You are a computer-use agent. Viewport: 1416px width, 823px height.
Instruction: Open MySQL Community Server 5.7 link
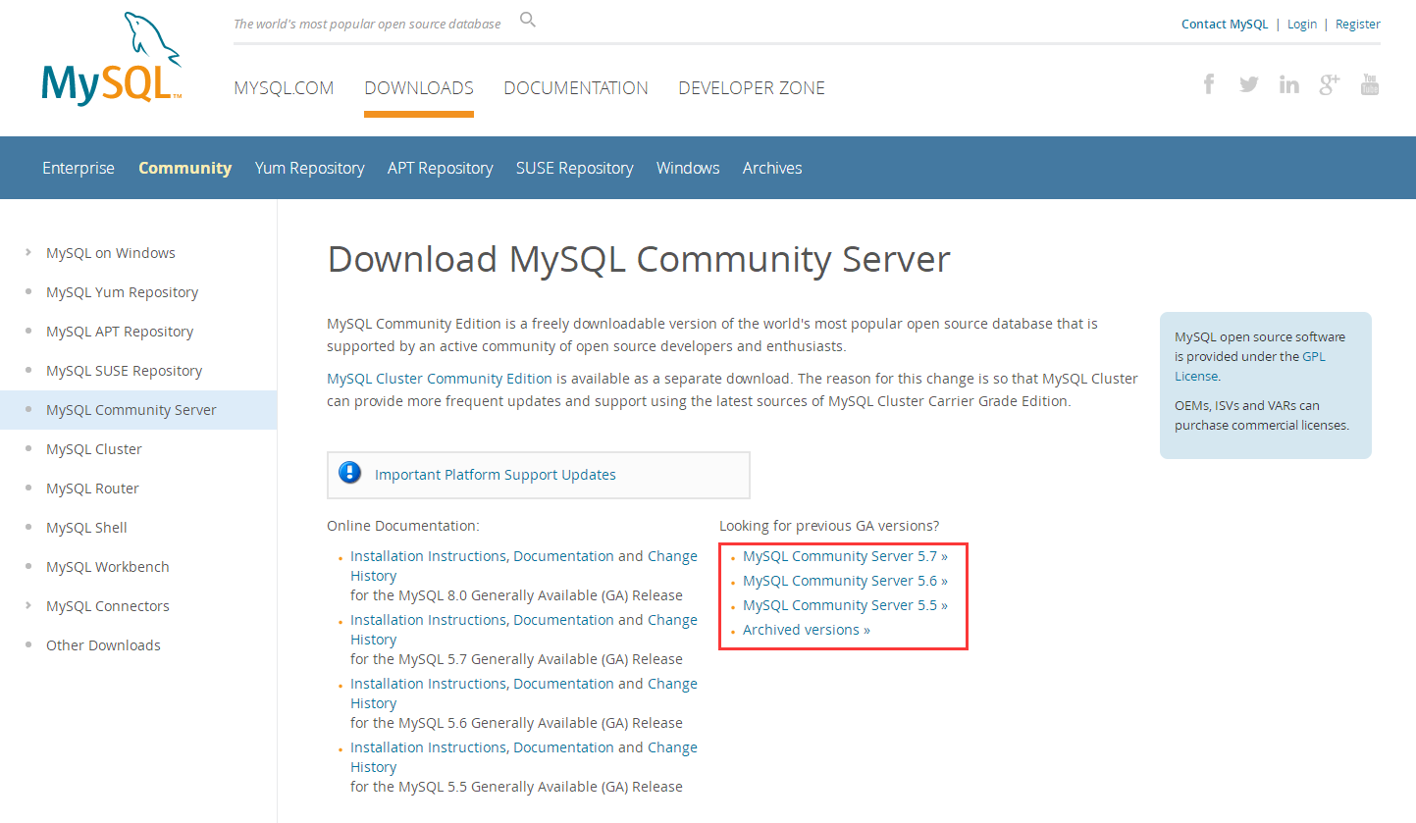coord(844,556)
